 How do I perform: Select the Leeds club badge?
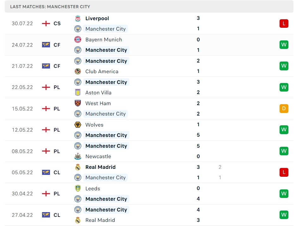coord(78,188)
